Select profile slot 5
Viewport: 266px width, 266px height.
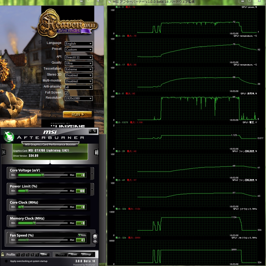pos(37,255)
